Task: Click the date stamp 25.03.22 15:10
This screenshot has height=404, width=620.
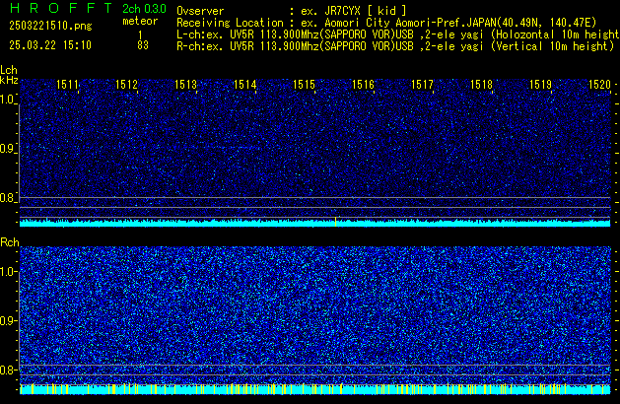Action: pyautogui.click(x=50, y=45)
